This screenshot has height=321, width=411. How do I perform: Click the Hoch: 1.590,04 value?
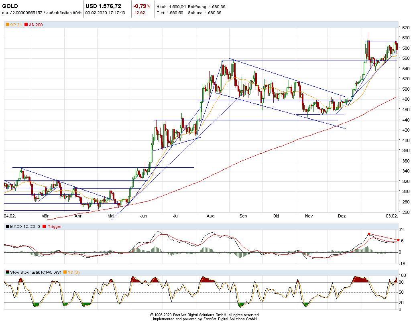tap(172, 7)
